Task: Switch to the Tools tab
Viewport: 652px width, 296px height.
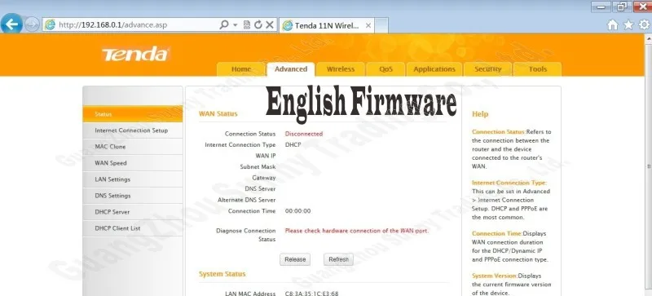Action: coord(538,69)
